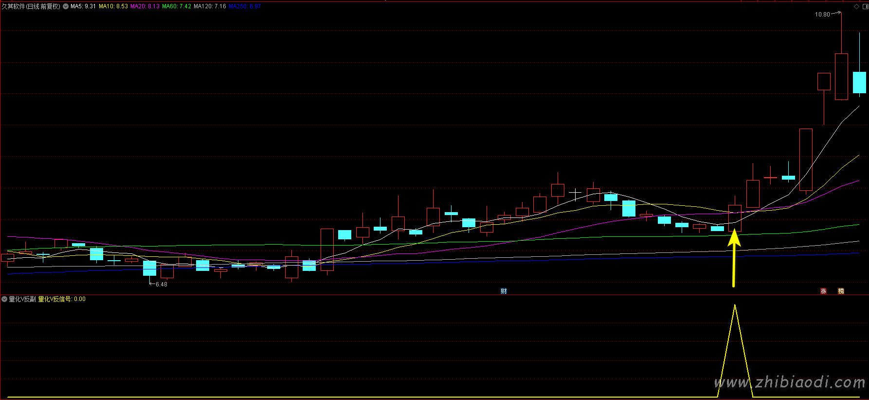Image resolution: width=869 pixels, height=400 pixels.
Task: Click the 久其软件 stock title label
Action: pos(31,6)
